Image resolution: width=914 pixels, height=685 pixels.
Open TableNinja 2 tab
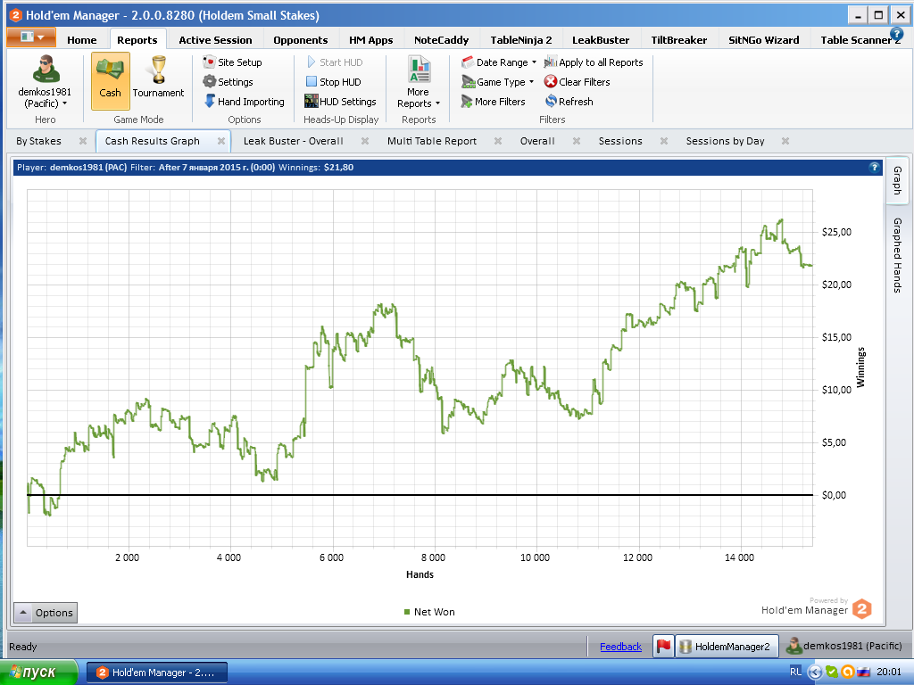click(520, 40)
